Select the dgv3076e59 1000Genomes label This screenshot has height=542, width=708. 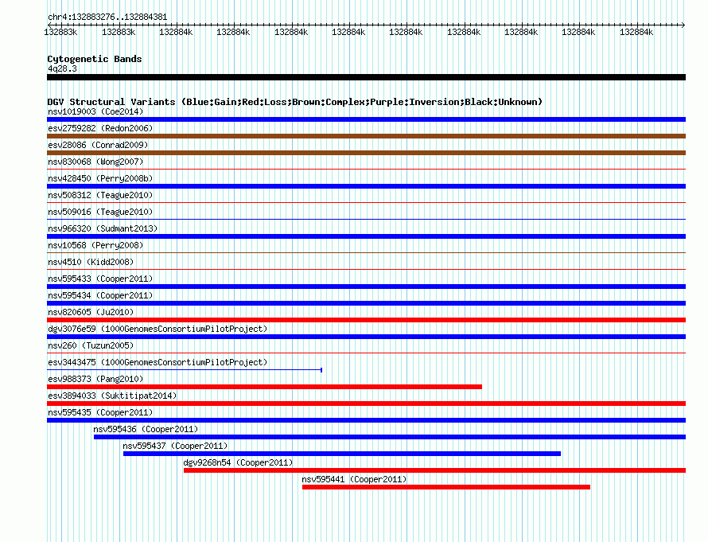coord(158,329)
